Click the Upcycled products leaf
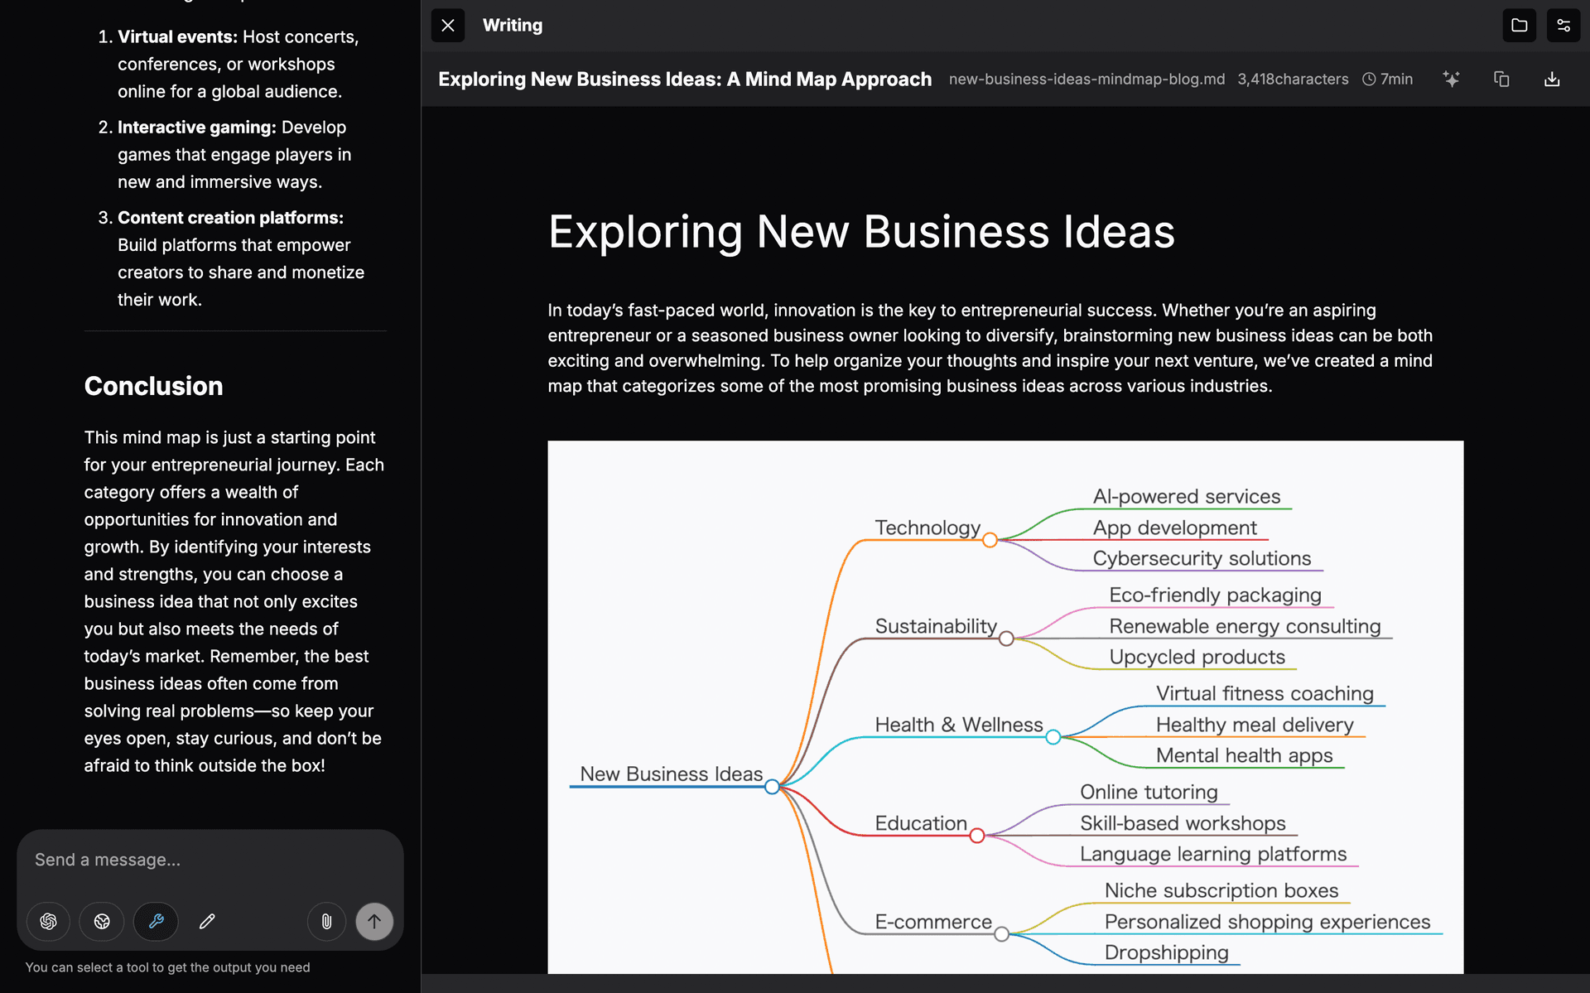 coord(1197,657)
